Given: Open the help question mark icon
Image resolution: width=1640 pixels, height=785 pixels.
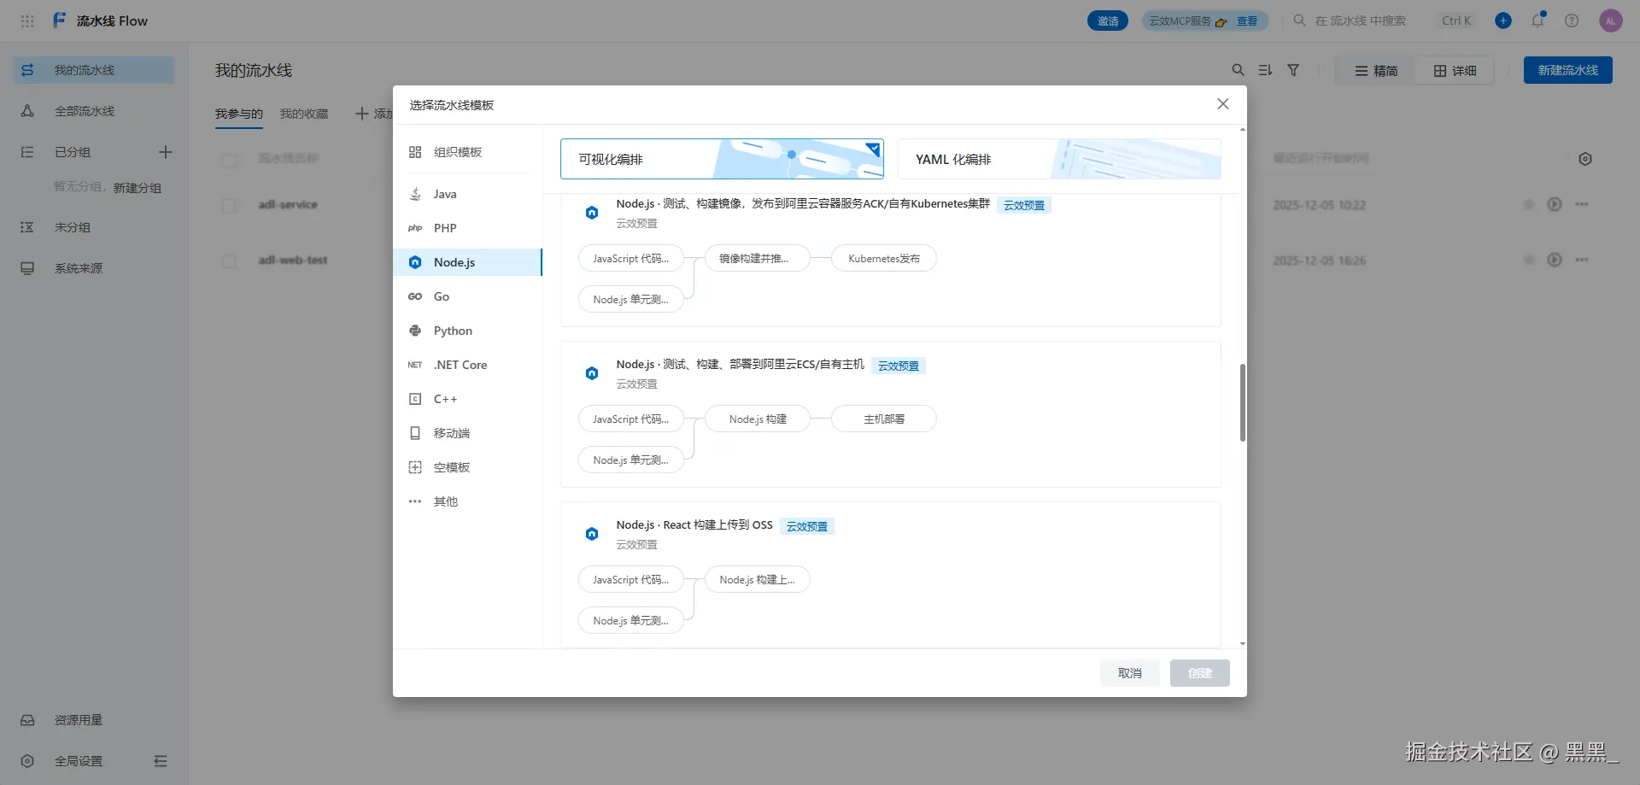Looking at the screenshot, I should pos(1572,21).
